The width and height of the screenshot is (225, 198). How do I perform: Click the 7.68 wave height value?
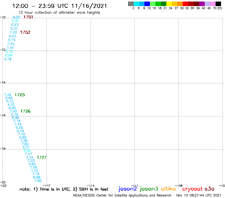coord(33,167)
